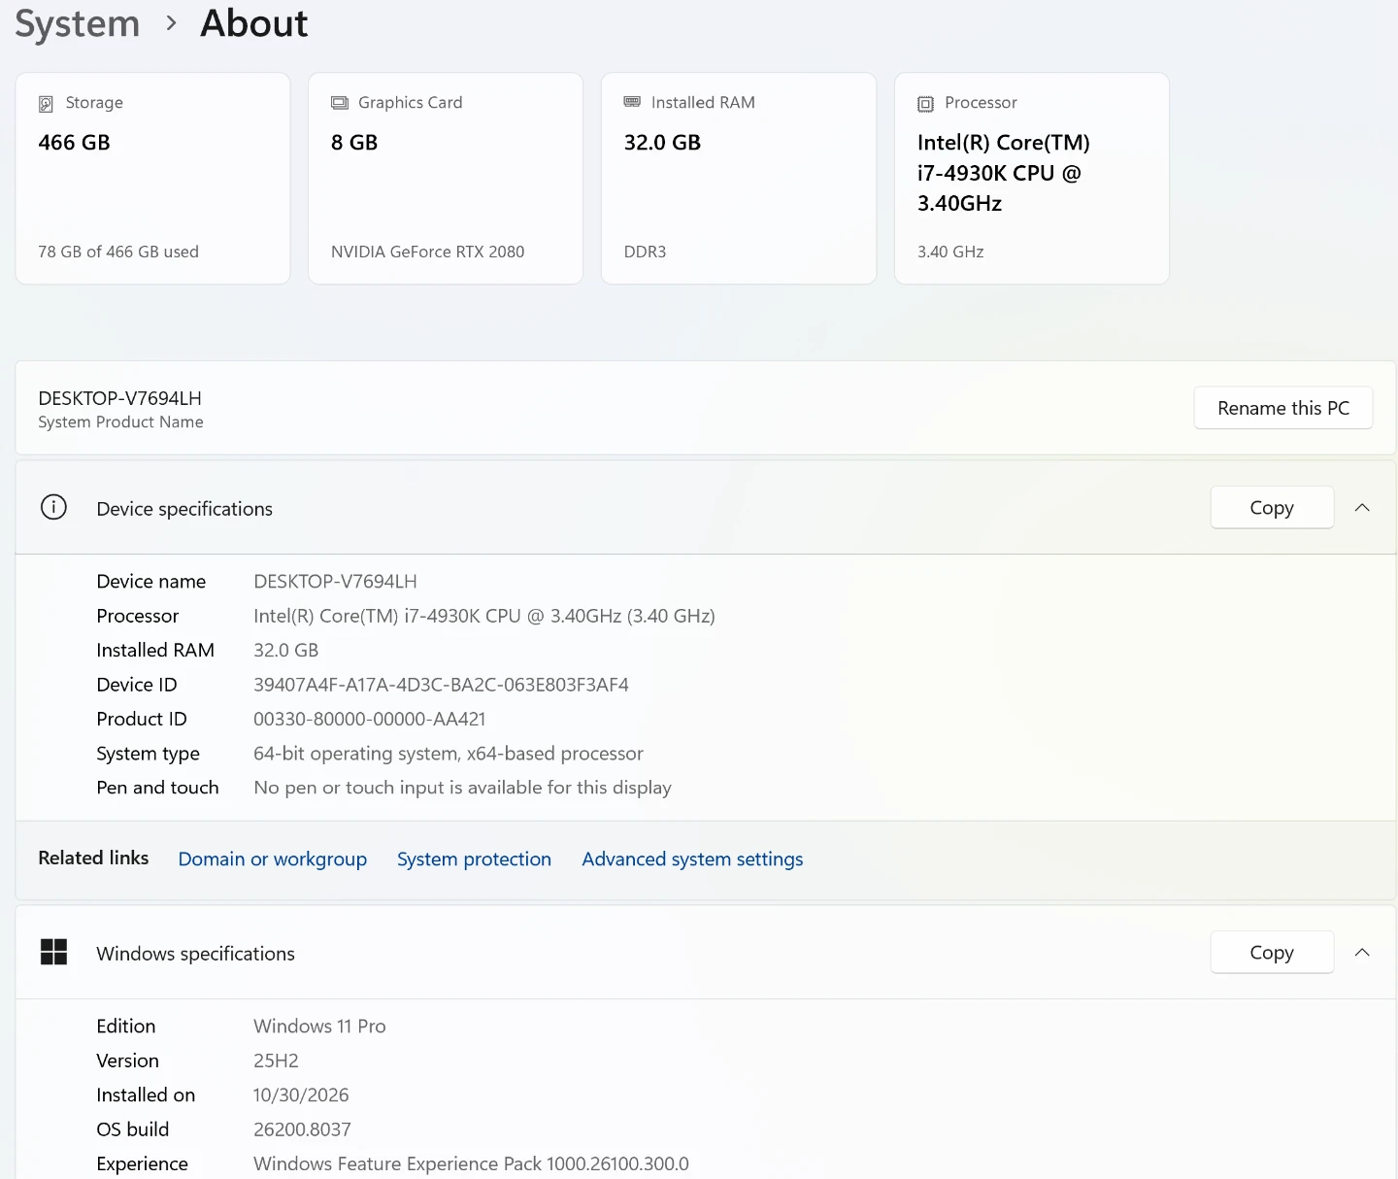
Task: Click the Device specifications info icon
Action: coord(53,507)
